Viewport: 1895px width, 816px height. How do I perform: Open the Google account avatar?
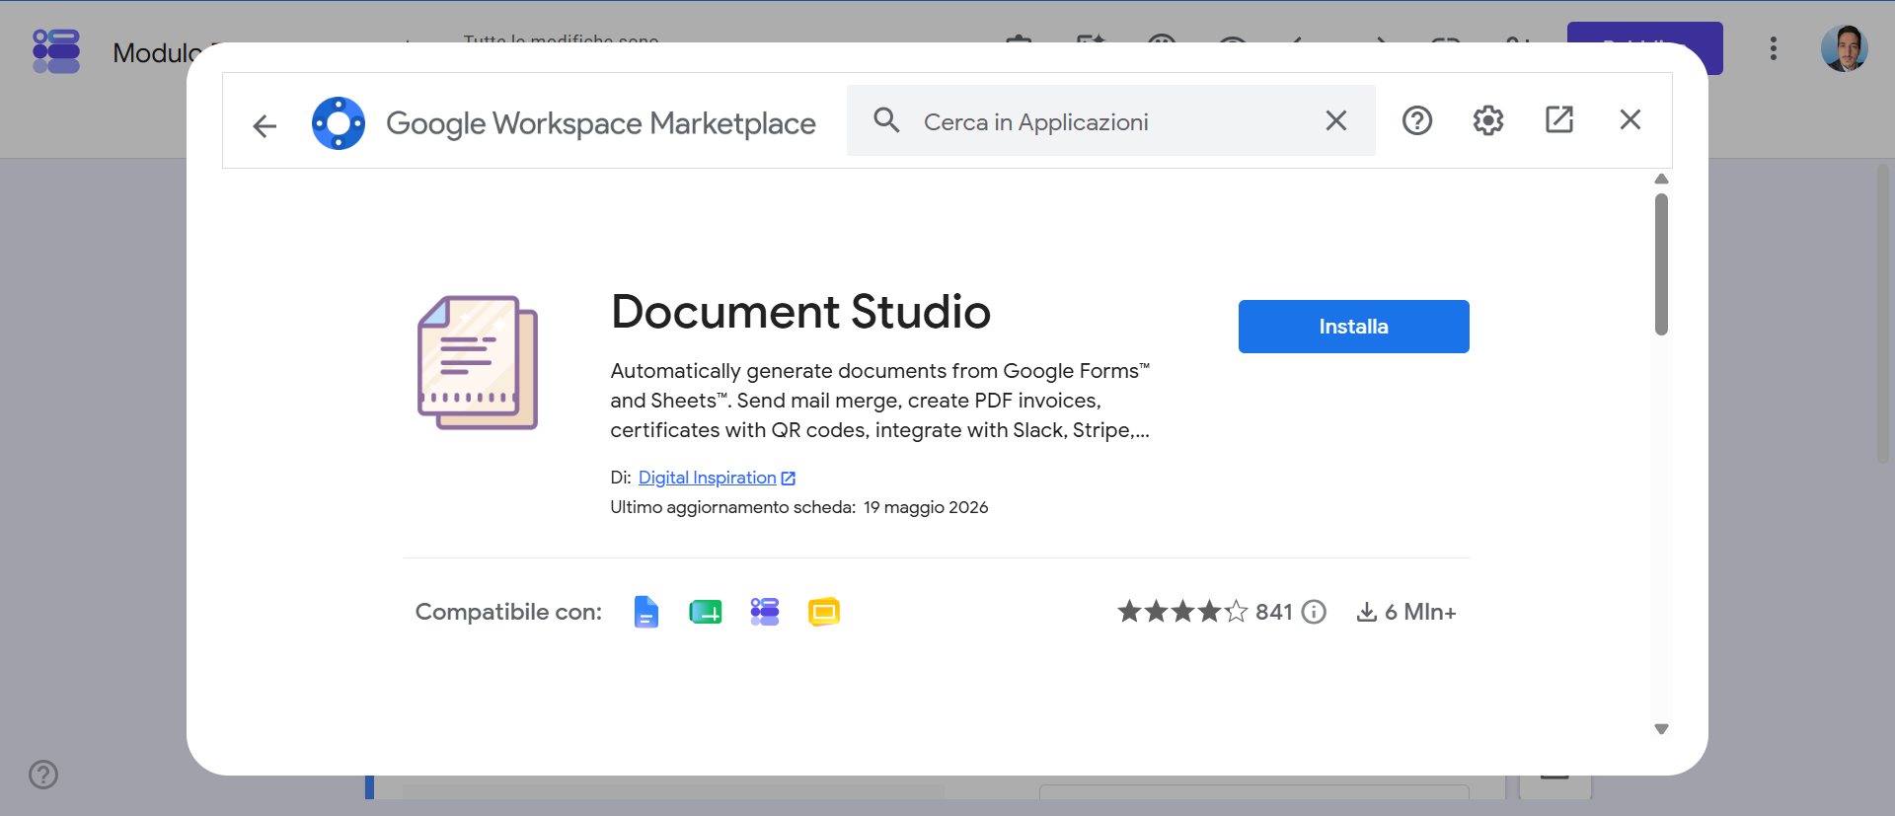click(x=1845, y=48)
